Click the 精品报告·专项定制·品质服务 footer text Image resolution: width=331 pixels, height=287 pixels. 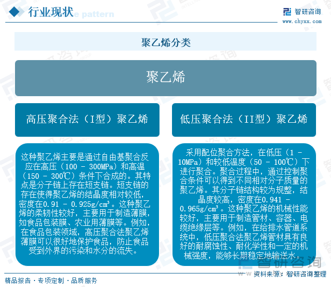(51, 280)
